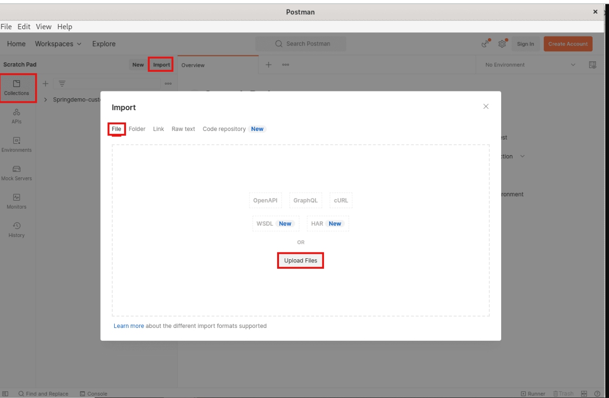The width and height of the screenshot is (609, 398).
Task: Open the History sidebar panel
Action: [17, 230]
